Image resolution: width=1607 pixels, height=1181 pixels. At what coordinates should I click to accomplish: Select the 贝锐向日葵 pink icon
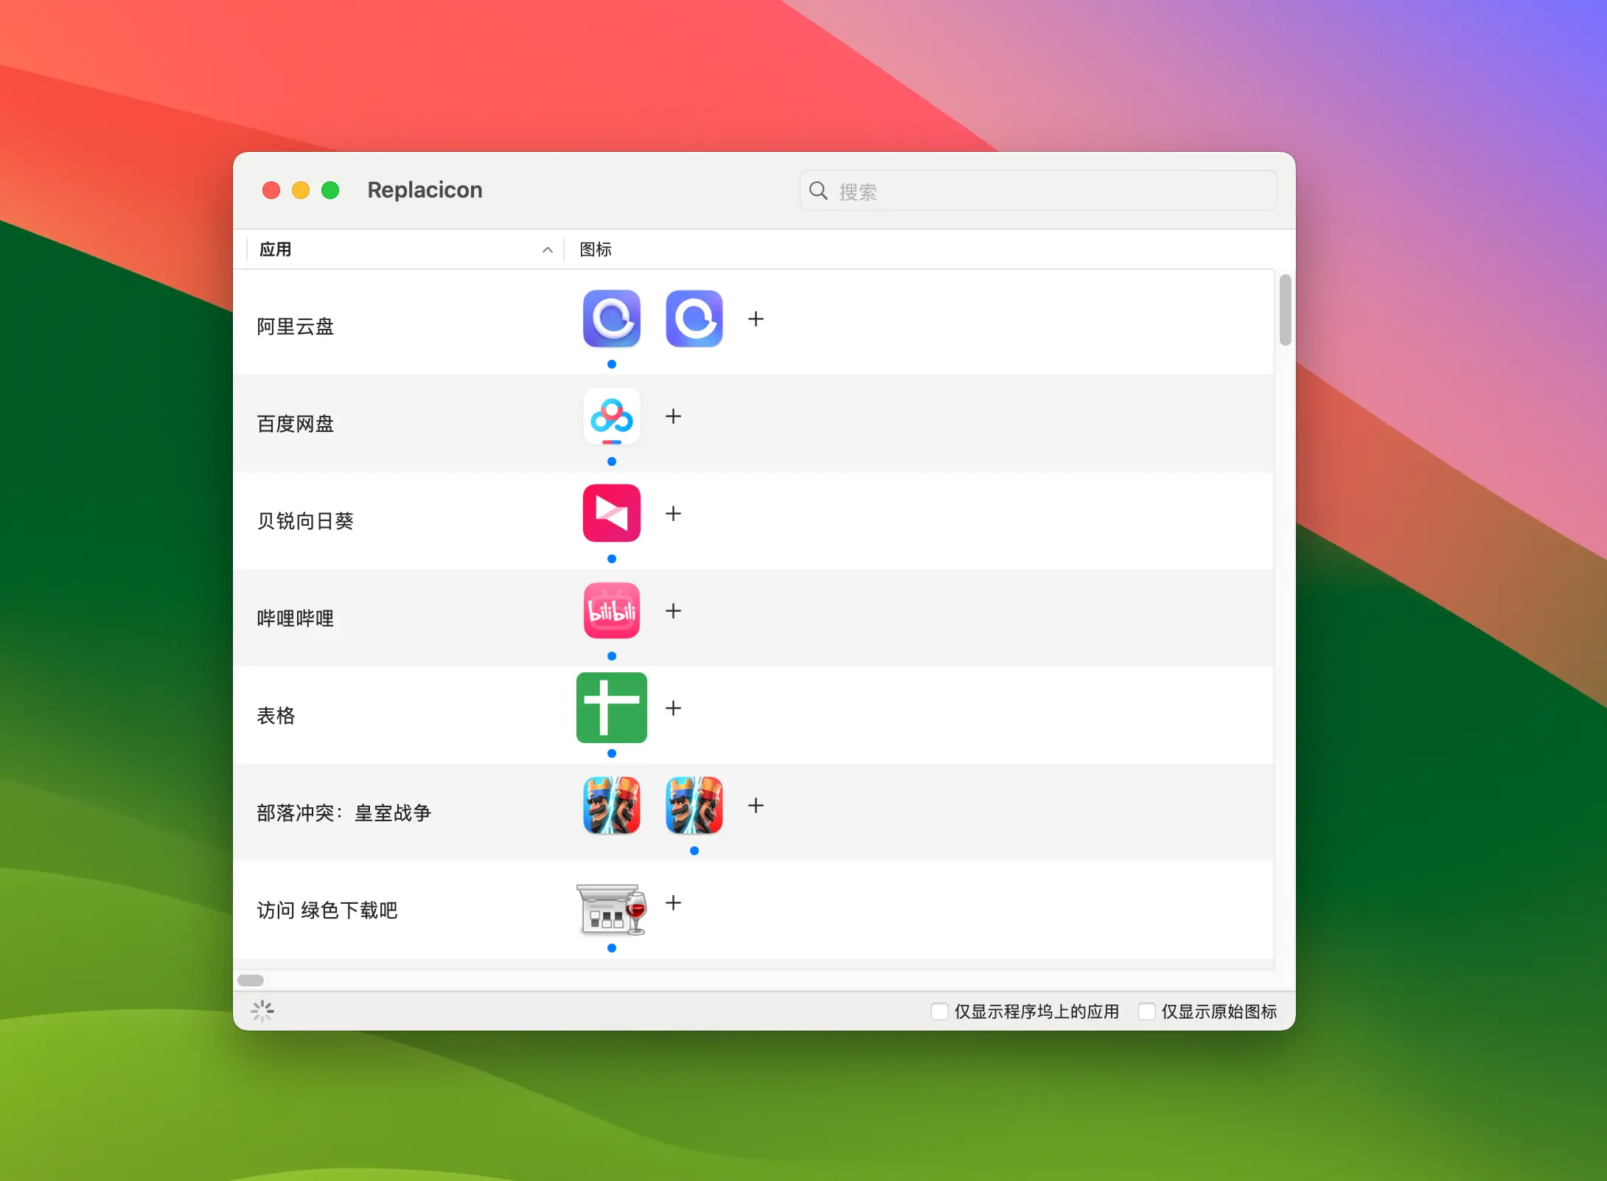(x=611, y=513)
